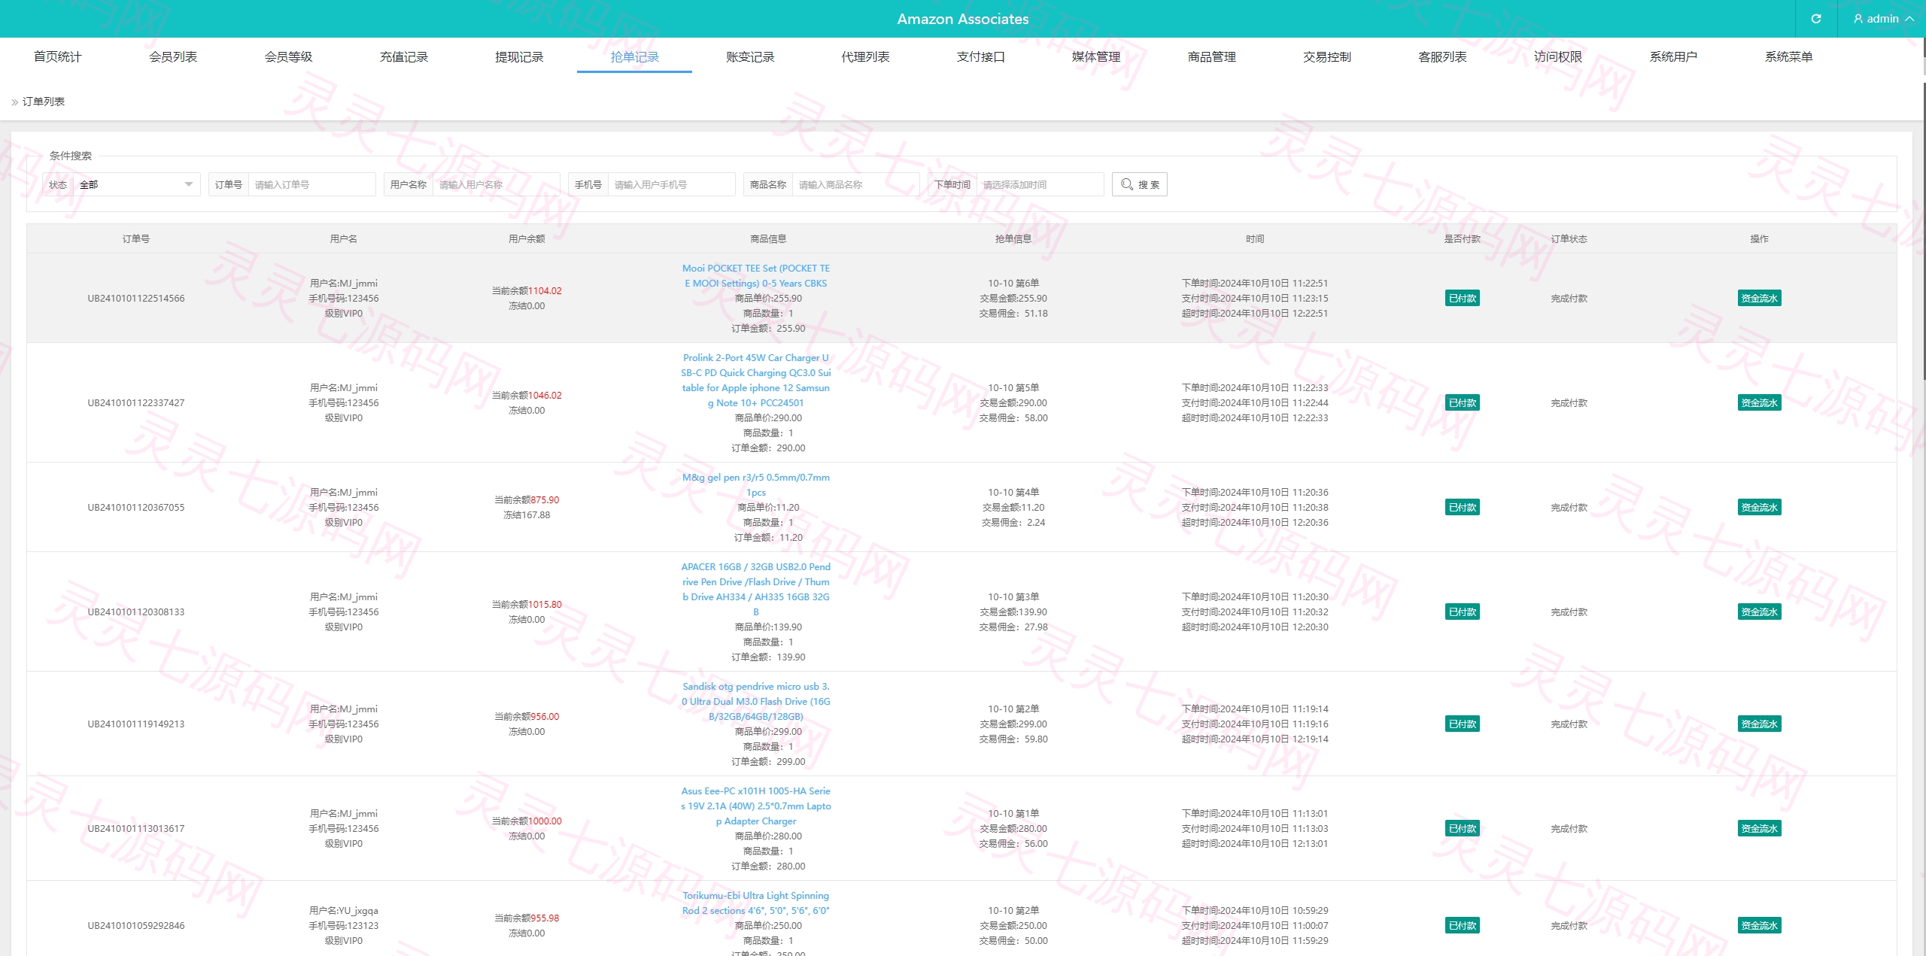
Task: Click the 手机号 input field
Action: pos(671,184)
